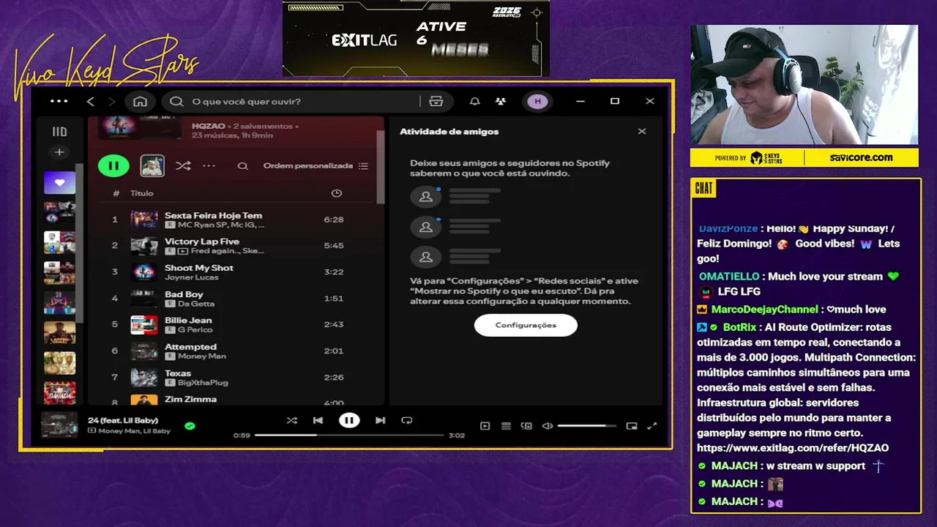Go to Spotify Home
Viewport: 937px width, 527px height.
point(141,102)
